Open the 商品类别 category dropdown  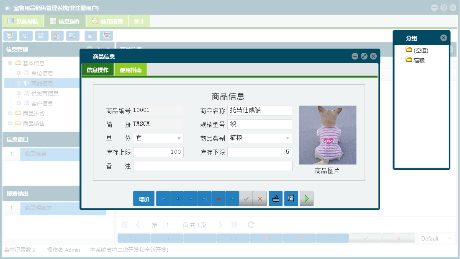288,138
